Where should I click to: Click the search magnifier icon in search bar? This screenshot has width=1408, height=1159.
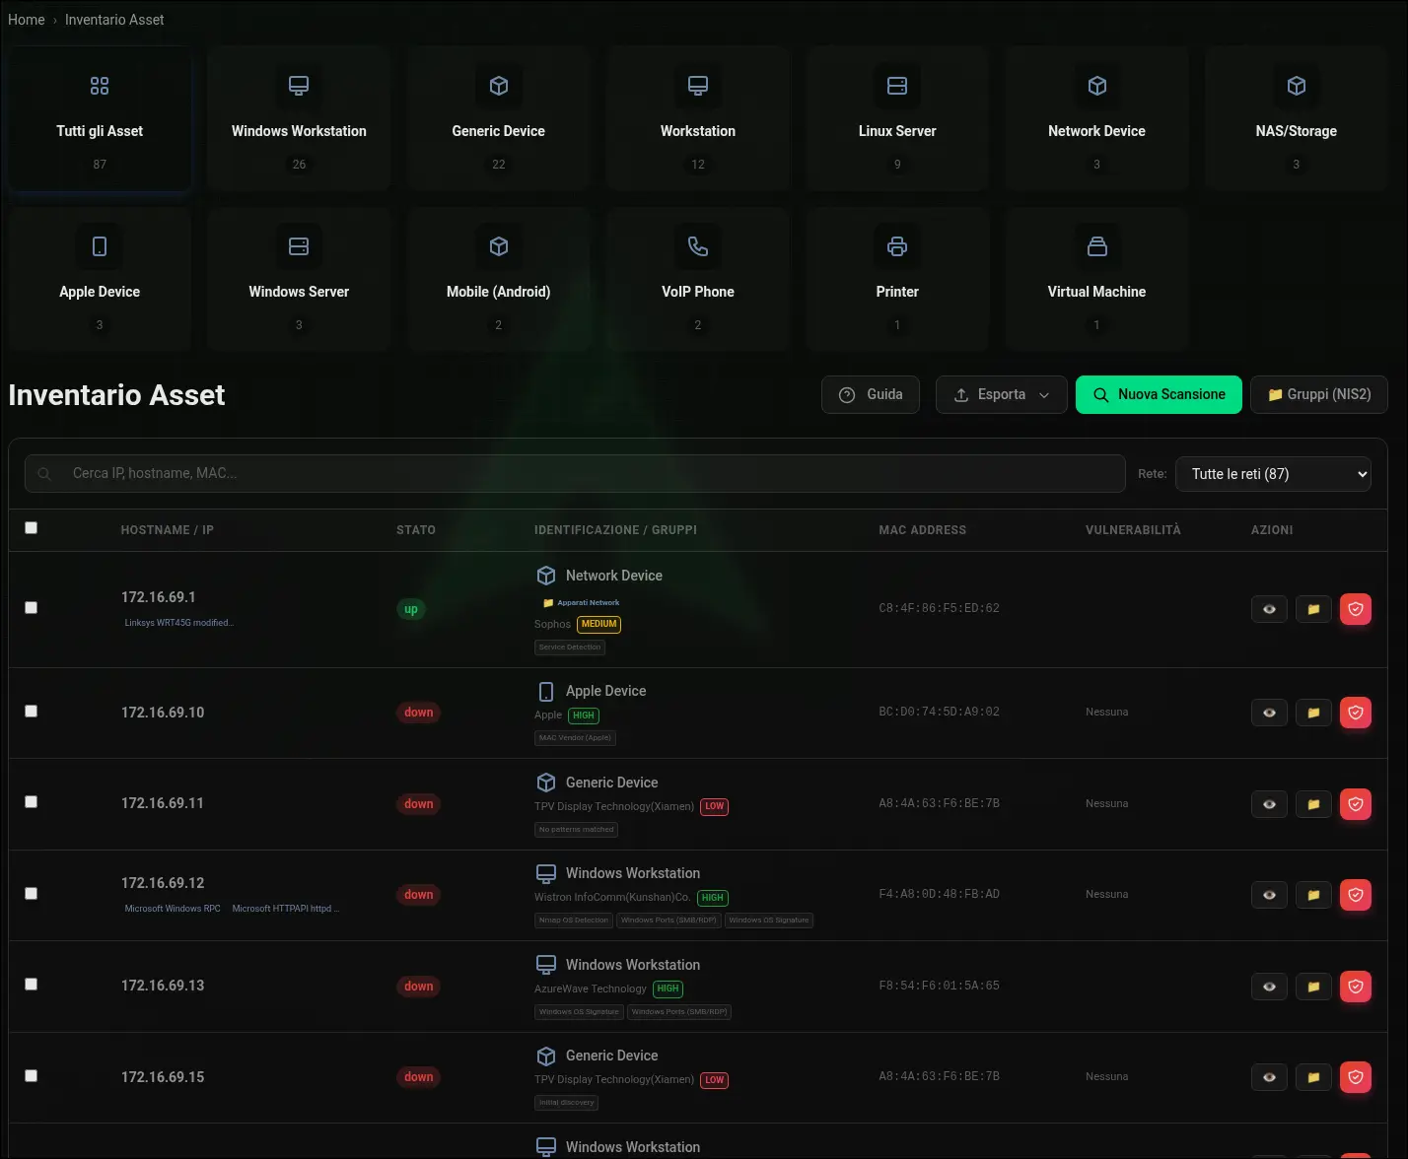coord(44,474)
